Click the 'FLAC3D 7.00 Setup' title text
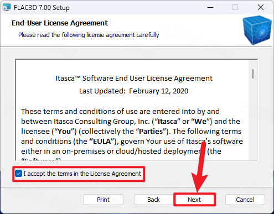Screen dimensions: 274x214 42,8
